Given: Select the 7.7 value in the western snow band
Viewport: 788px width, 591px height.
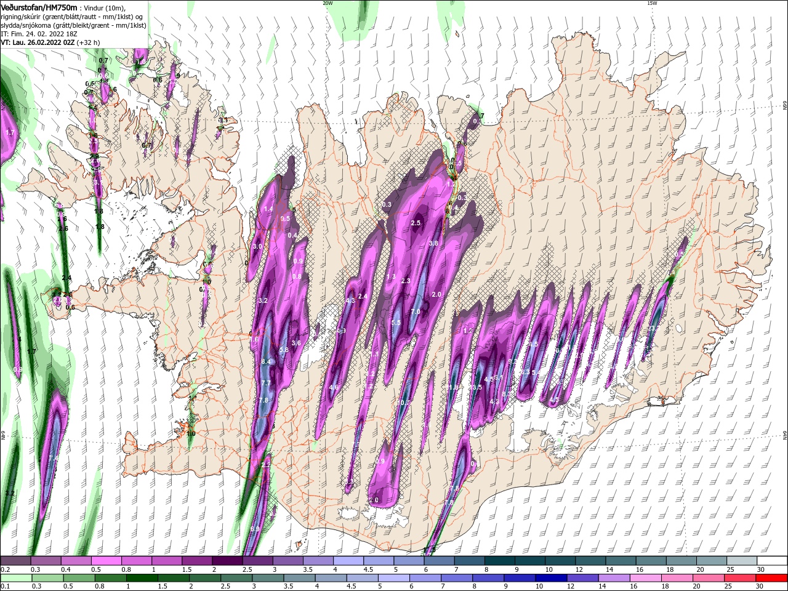Looking at the screenshot, I should [266, 383].
